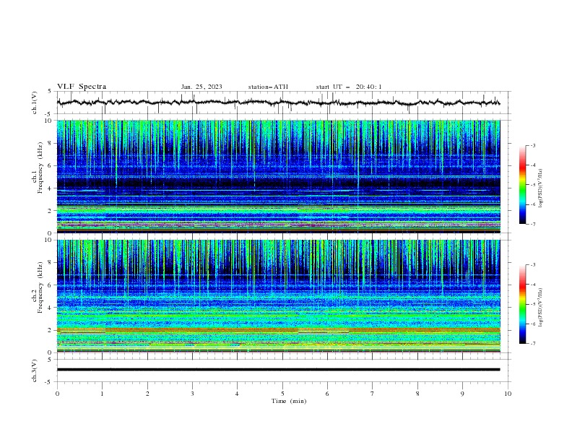Click the lower color scale bar for ch.2
The width and height of the screenshot is (572, 442).
[523, 304]
